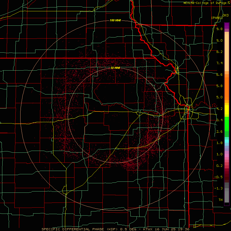This screenshot has height=231, width=231.
Task: Click the "[PHAS]" label near the legend
Action: tap(217, 18)
